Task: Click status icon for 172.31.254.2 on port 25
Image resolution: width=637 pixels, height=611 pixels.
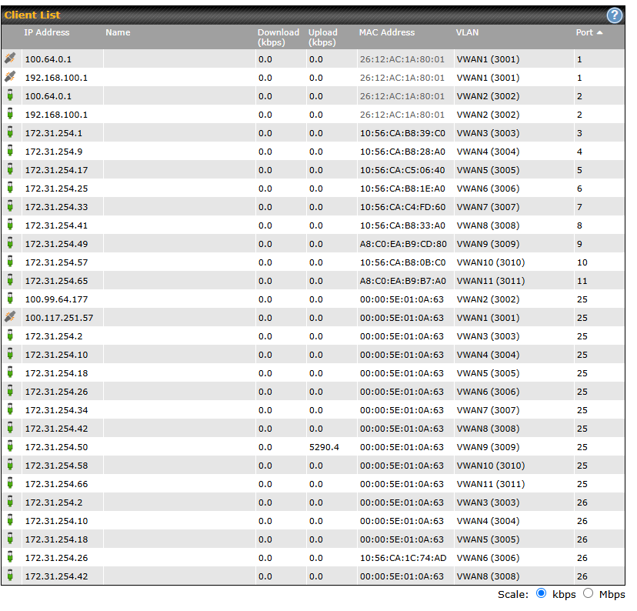Action: pyautogui.click(x=11, y=336)
